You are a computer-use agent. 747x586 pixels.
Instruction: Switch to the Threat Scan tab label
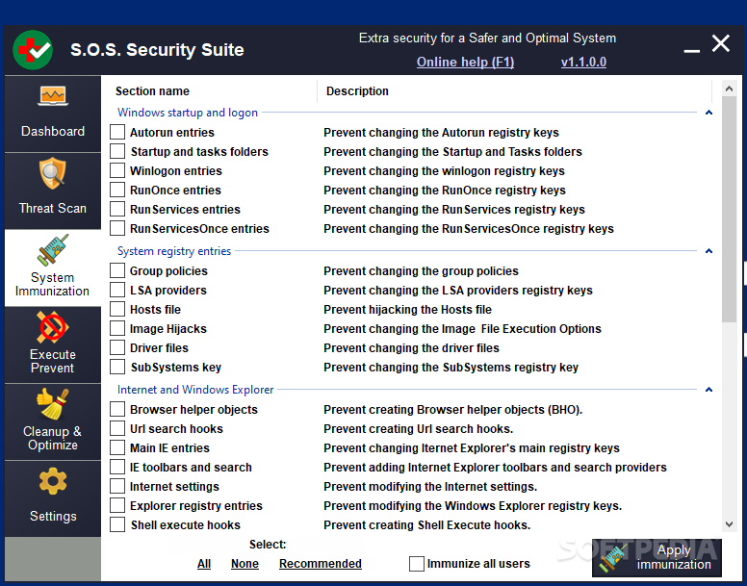53,209
